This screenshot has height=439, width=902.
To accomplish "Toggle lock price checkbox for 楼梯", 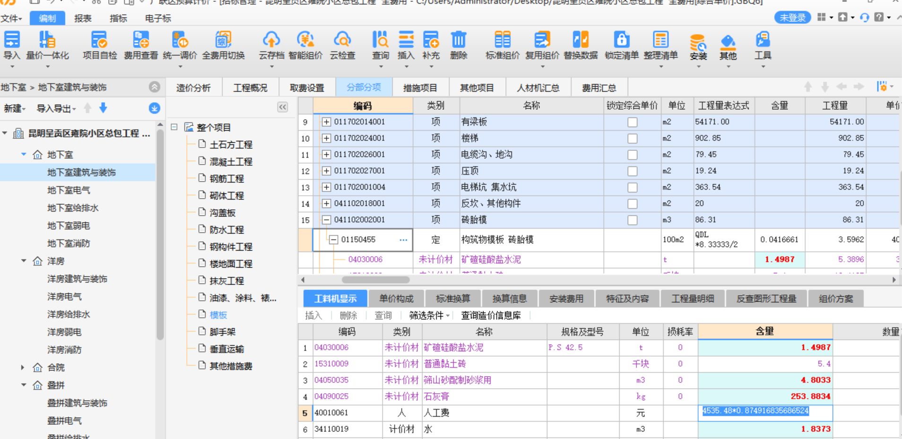I will coord(632,139).
